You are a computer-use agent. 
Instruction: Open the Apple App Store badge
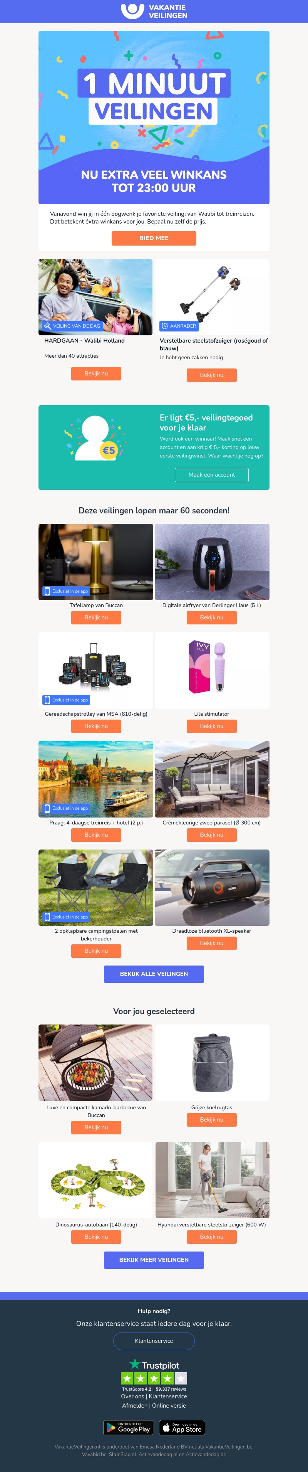[x=182, y=1427]
